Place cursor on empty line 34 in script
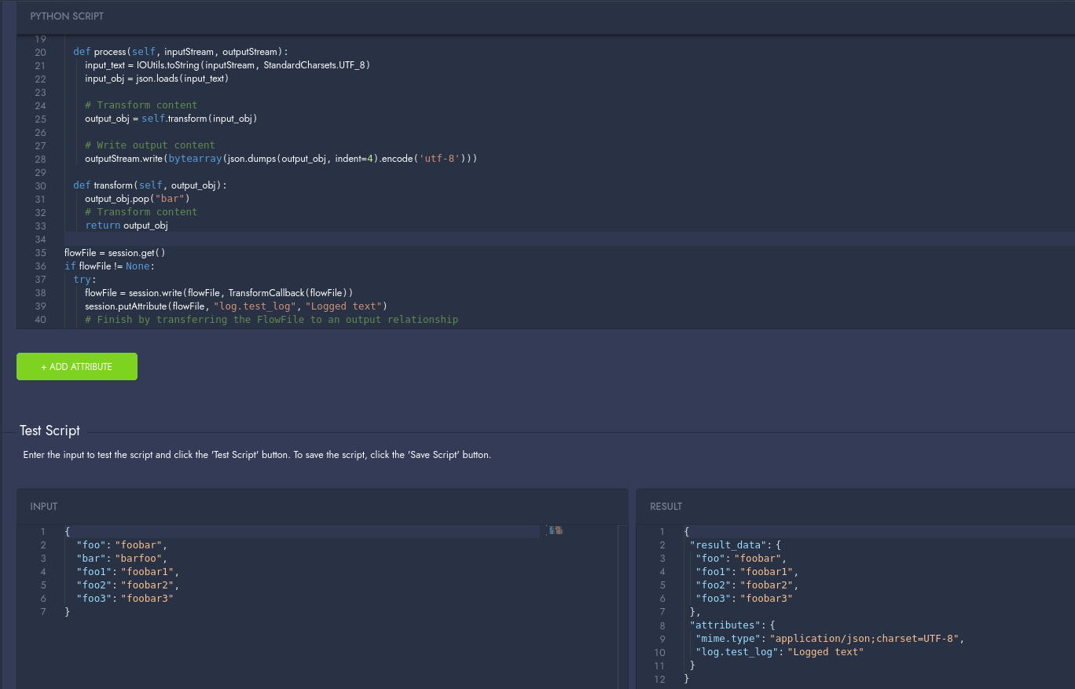 [314, 239]
